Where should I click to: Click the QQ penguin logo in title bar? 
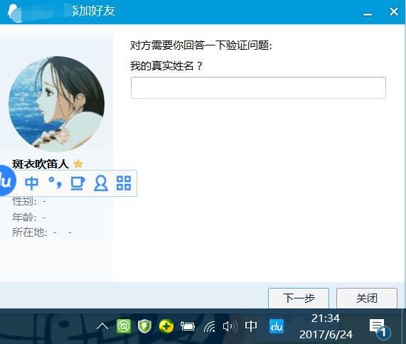point(14,13)
